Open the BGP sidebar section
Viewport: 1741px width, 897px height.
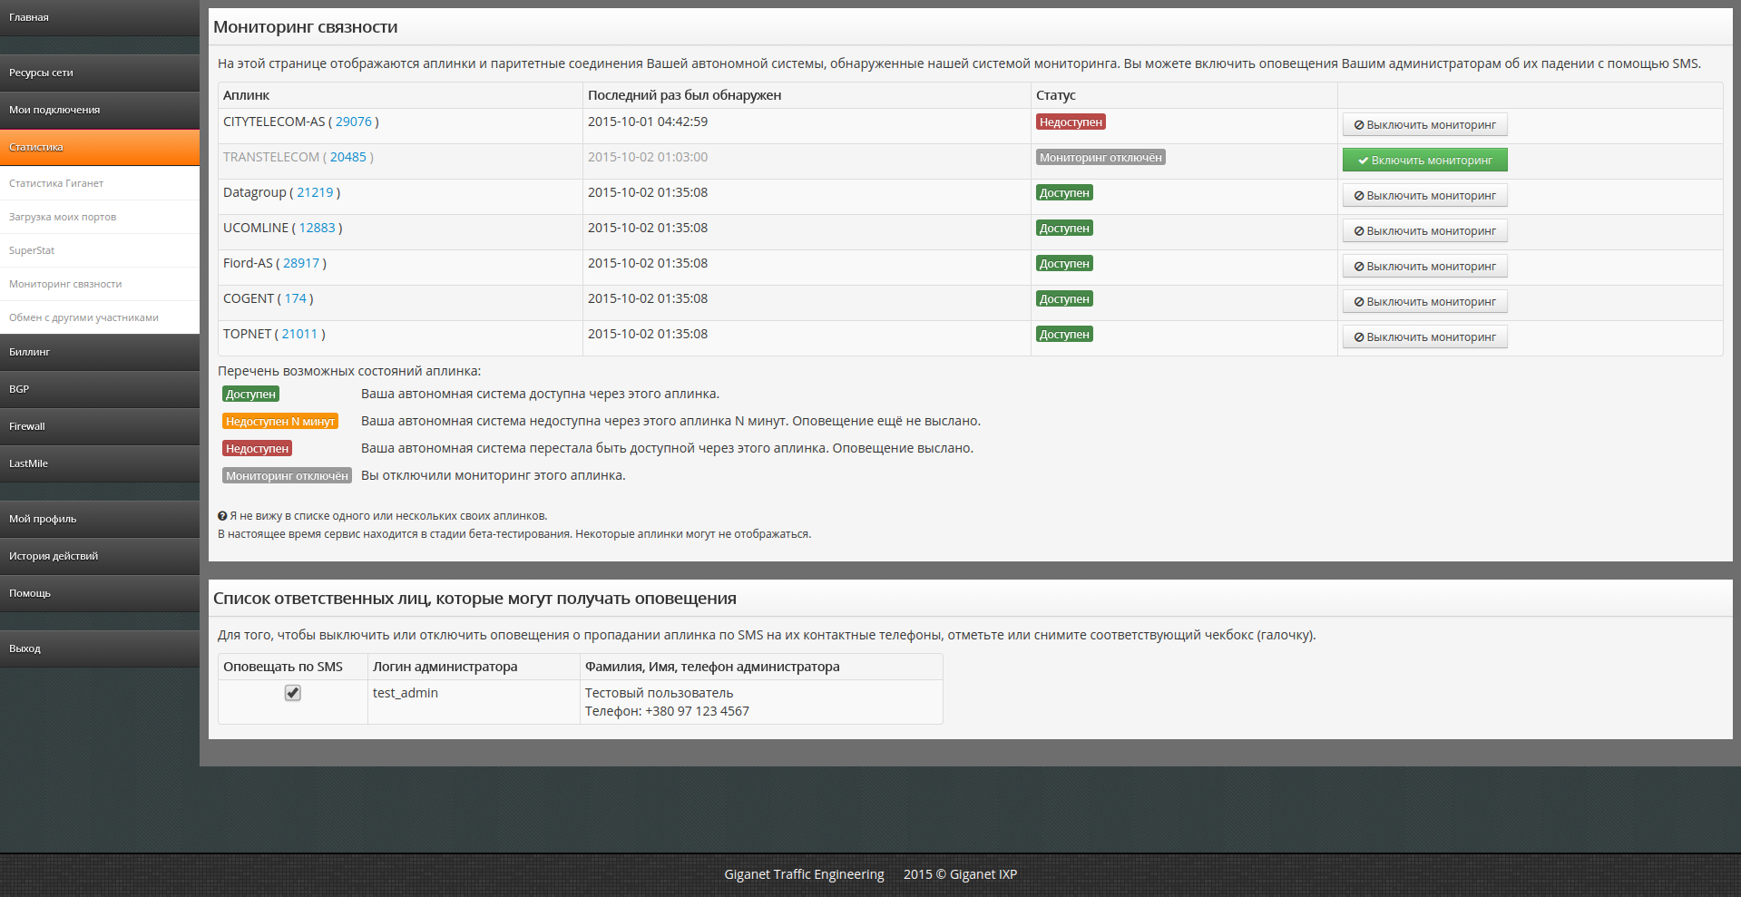click(x=100, y=389)
